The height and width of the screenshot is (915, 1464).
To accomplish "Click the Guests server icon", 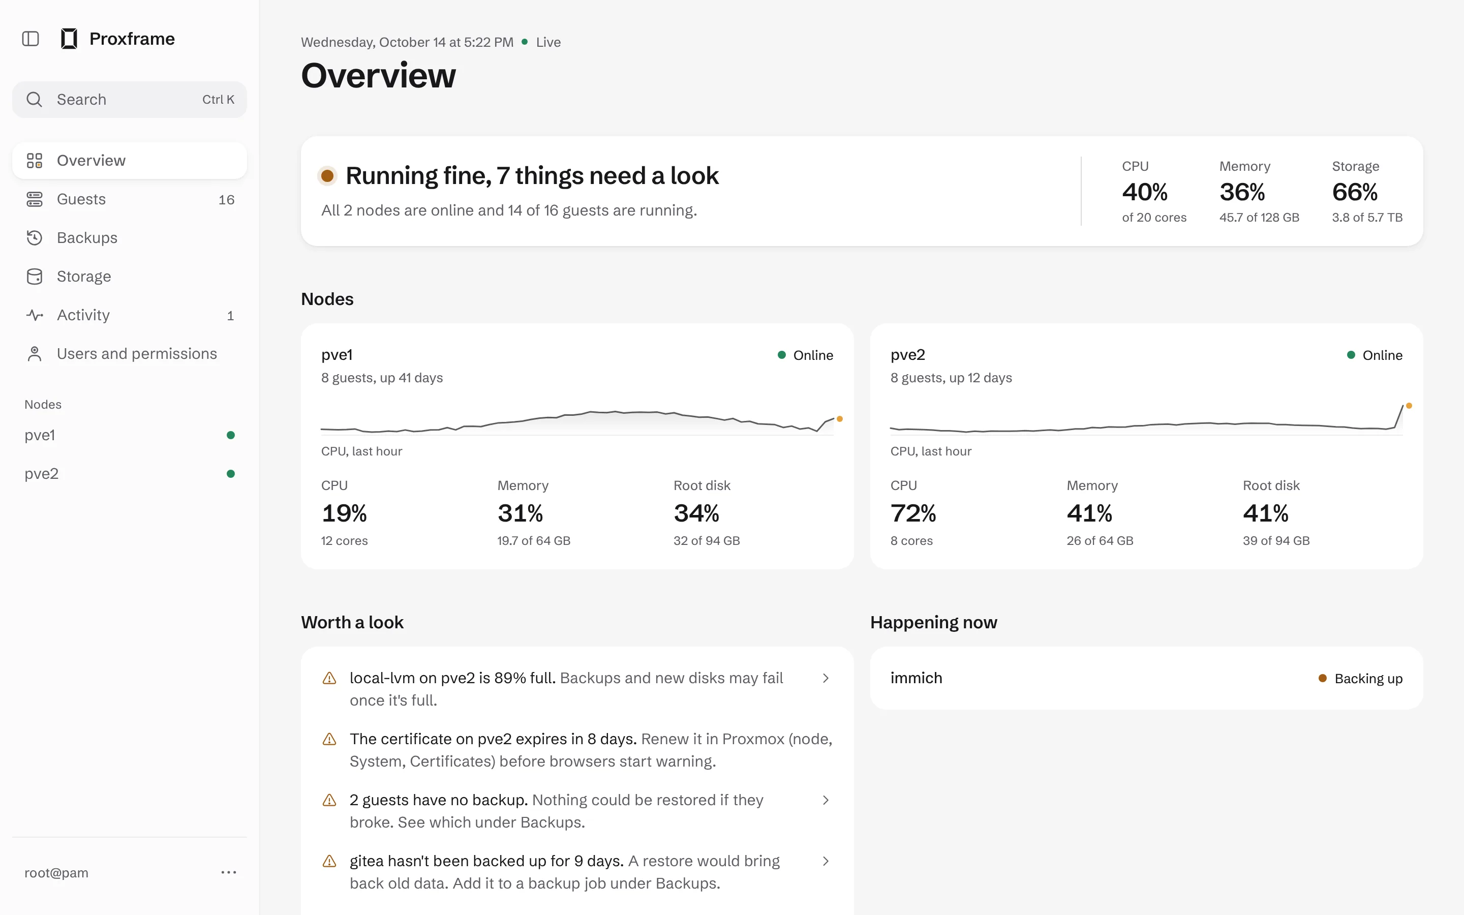I will point(35,199).
